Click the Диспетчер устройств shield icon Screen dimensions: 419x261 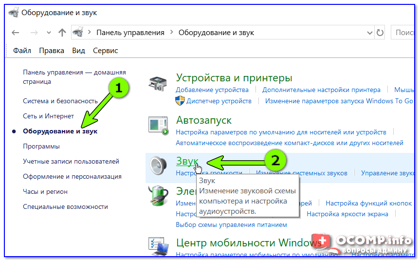[180, 101]
